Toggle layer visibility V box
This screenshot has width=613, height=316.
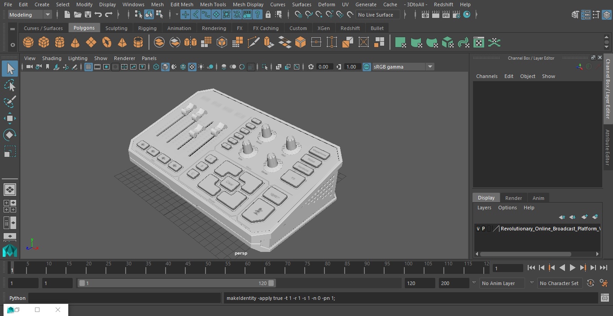point(478,229)
